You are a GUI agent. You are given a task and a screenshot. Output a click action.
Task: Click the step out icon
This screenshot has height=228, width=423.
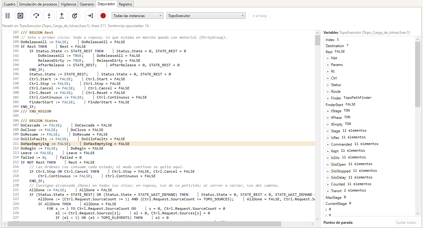(x=62, y=16)
